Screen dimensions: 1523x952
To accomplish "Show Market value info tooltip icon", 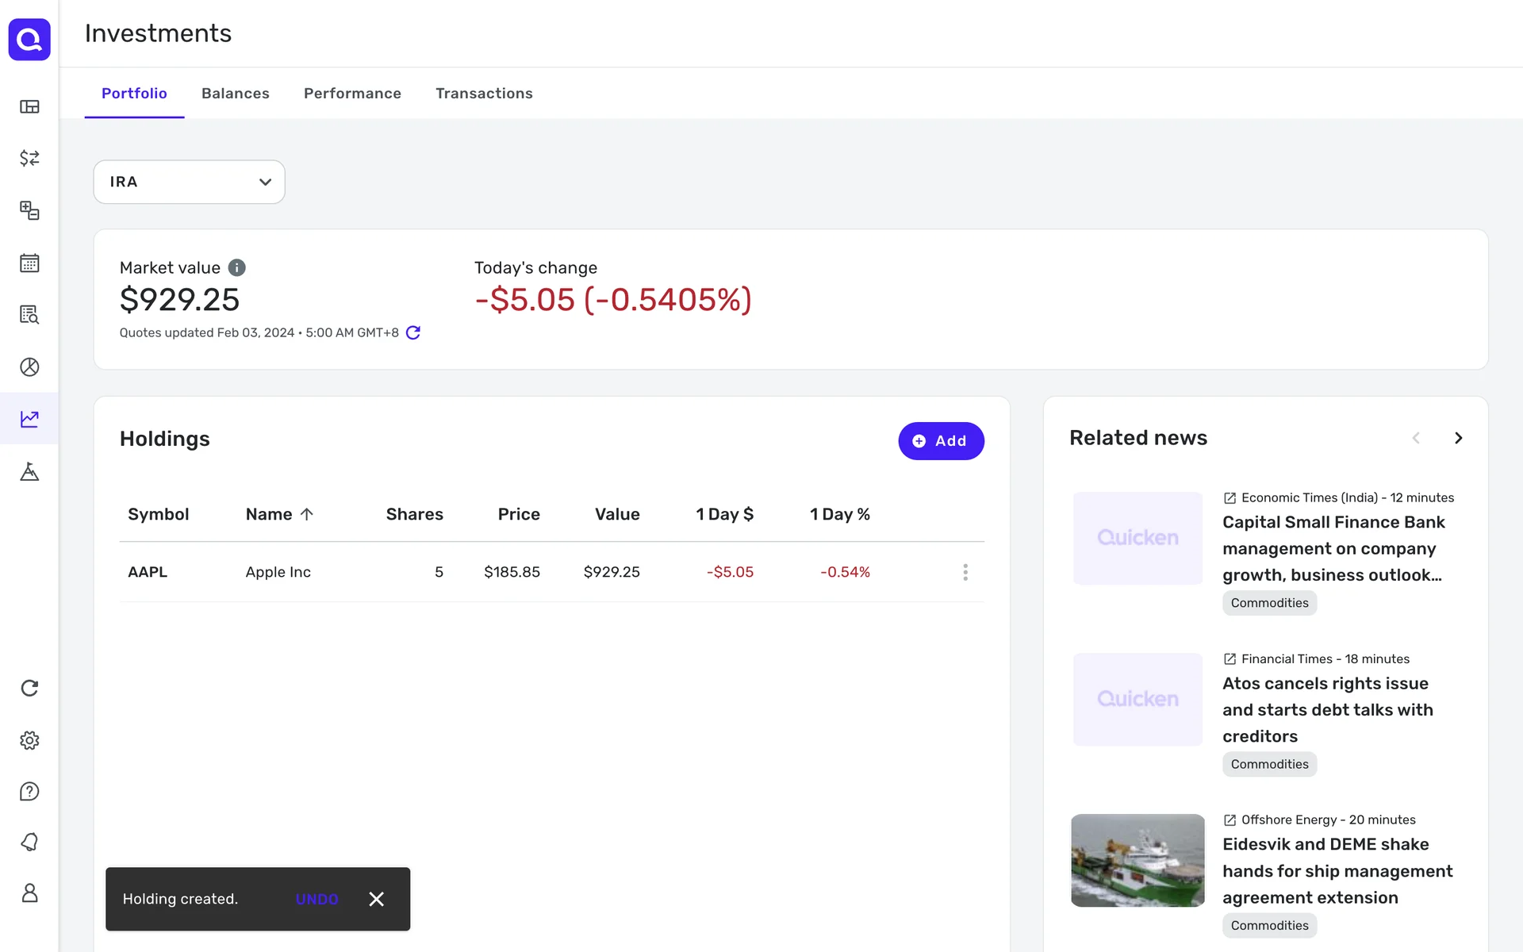I will point(236,267).
